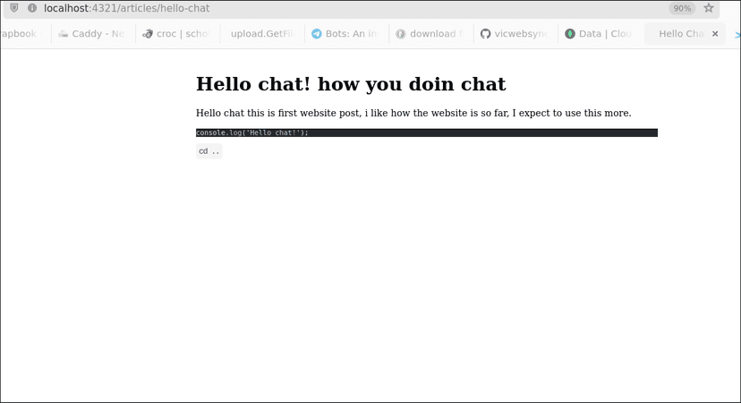Click the Caddy tab favicon

(64, 34)
